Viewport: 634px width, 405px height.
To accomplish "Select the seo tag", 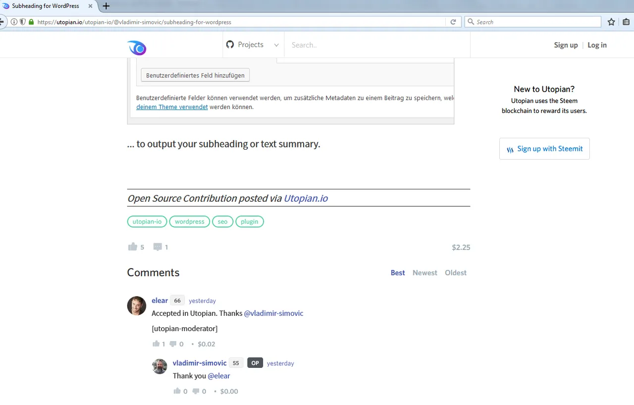I will pyautogui.click(x=222, y=222).
